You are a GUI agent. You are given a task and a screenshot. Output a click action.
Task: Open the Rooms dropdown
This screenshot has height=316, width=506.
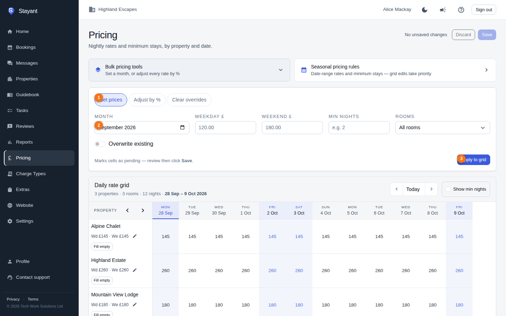coord(443,127)
